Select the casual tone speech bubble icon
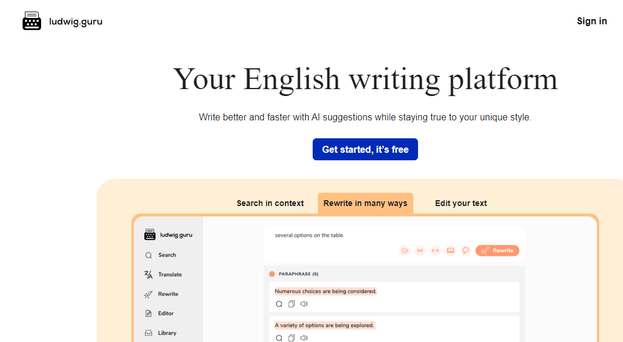The height and width of the screenshot is (342, 623). tap(466, 250)
